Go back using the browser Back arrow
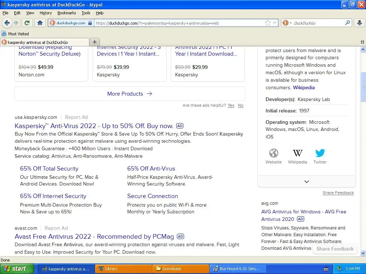 pos(7,23)
